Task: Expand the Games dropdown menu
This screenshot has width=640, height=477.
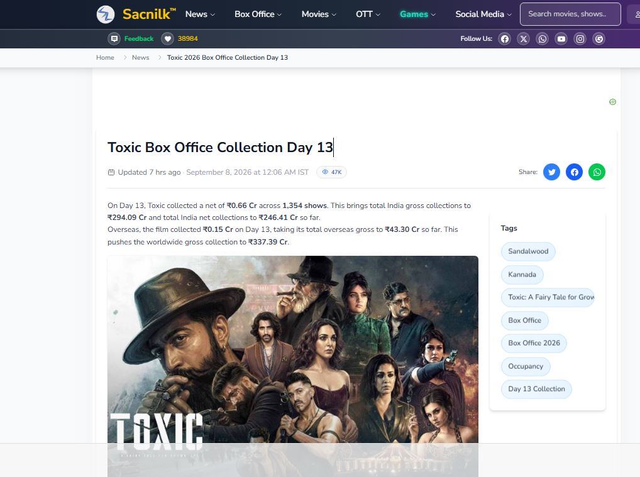Action: (x=417, y=14)
